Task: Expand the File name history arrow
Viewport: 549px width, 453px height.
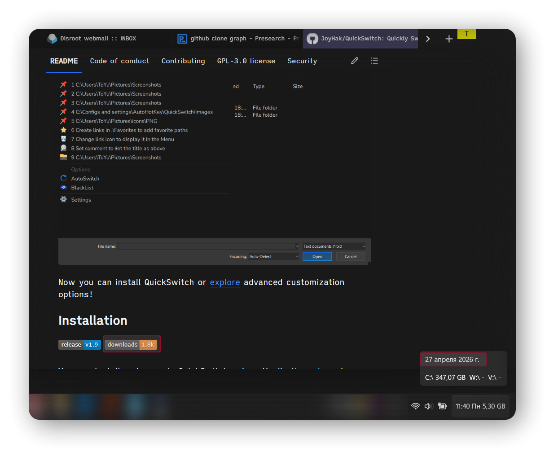Action: coord(297,246)
